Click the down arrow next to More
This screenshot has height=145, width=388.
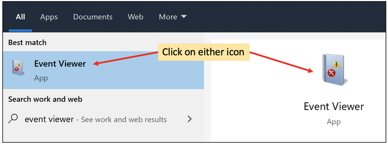[184, 17]
